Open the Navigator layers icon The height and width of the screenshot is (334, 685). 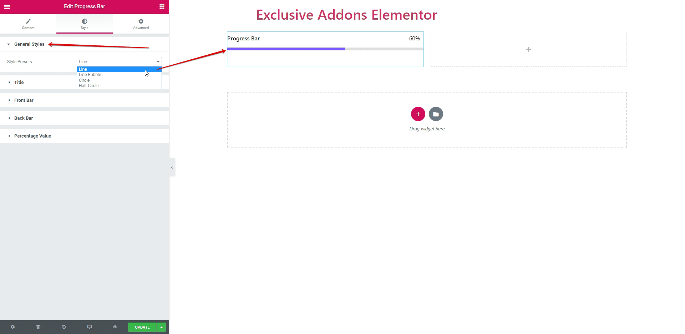[38, 327]
